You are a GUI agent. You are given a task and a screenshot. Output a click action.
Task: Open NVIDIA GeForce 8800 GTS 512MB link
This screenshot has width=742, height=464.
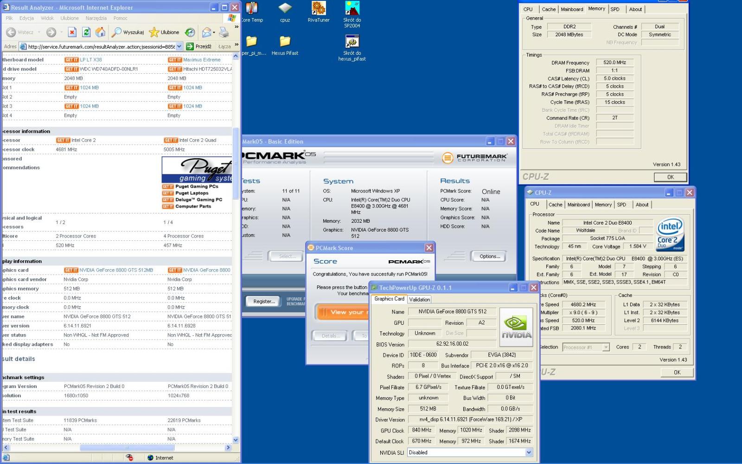pos(116,270)
